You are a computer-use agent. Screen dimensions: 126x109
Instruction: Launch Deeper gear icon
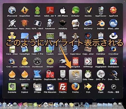(50, 62)
